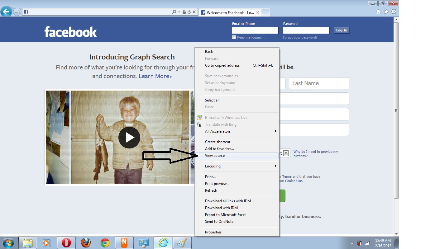Focus the Last Name field
The height and width of the screenshot is (249, 440).
[x=319, y=83]
